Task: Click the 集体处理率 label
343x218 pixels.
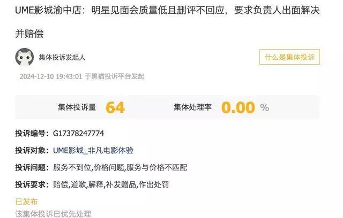Action: 193,107
